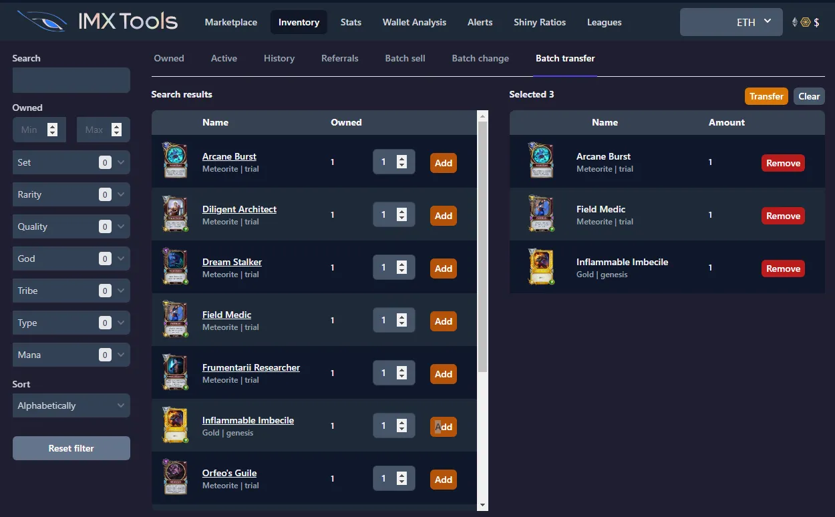This screenshot has height=517, width=835.
Task: Click the dollar currency symbol
Action: tap(816, 22)
